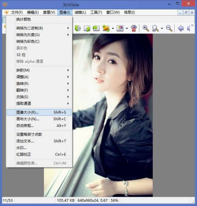Image resolution: width=197 pixels, height=206 pixels.
Task: Select 转换为彩色(C) menu entry
Action: pos(39,41)
